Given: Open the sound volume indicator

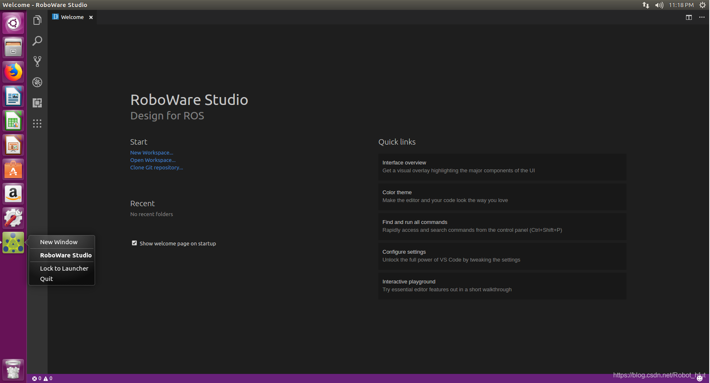Looking at the screenshot, I should click(659, 5).
